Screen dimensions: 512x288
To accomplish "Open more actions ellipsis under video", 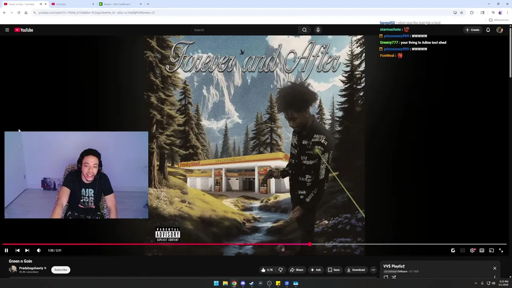I will [373, 270].
